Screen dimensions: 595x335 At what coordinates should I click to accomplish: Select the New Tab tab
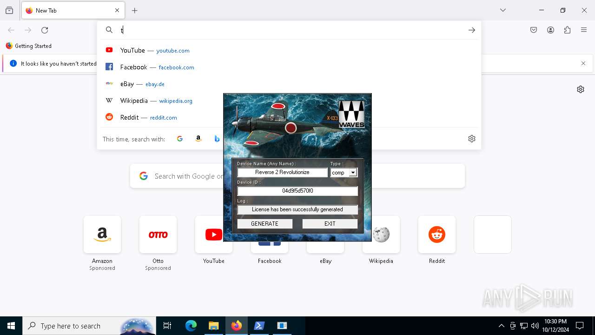coord(73,10)
